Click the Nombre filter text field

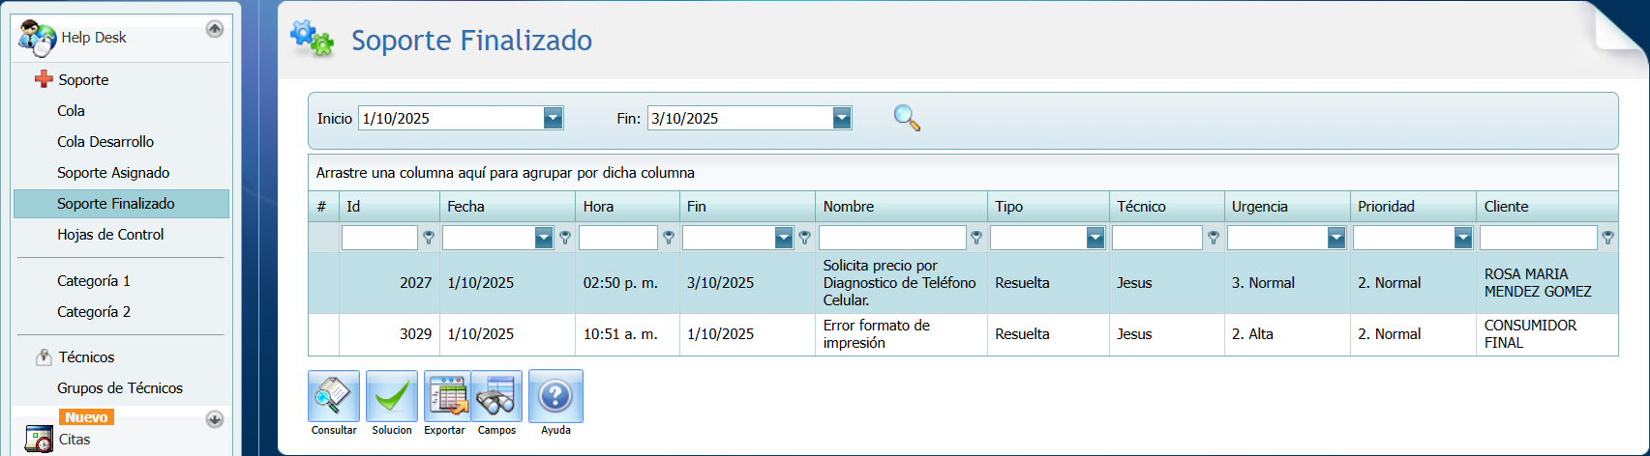point(892,238)
